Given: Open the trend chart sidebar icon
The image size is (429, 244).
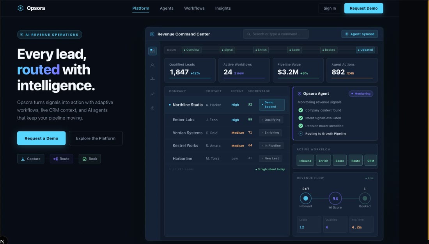Looking at the screenshot, I should [x=152, y=94].
